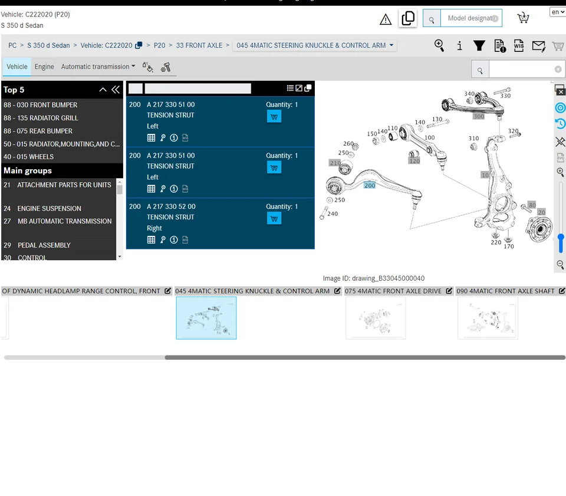Click the Model designation input field

[x=471, y=18]
